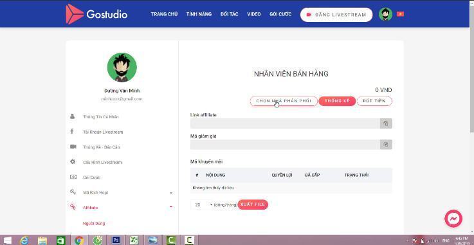Click the Facebook icon beside Tài Khoản Livestream
Viewport: 474px width, 245px height.
[72, 131]
